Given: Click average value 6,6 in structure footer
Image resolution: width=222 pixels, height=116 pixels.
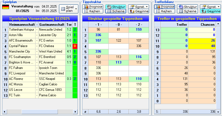Looking at the screenshot, I should [x=99, y=112].
